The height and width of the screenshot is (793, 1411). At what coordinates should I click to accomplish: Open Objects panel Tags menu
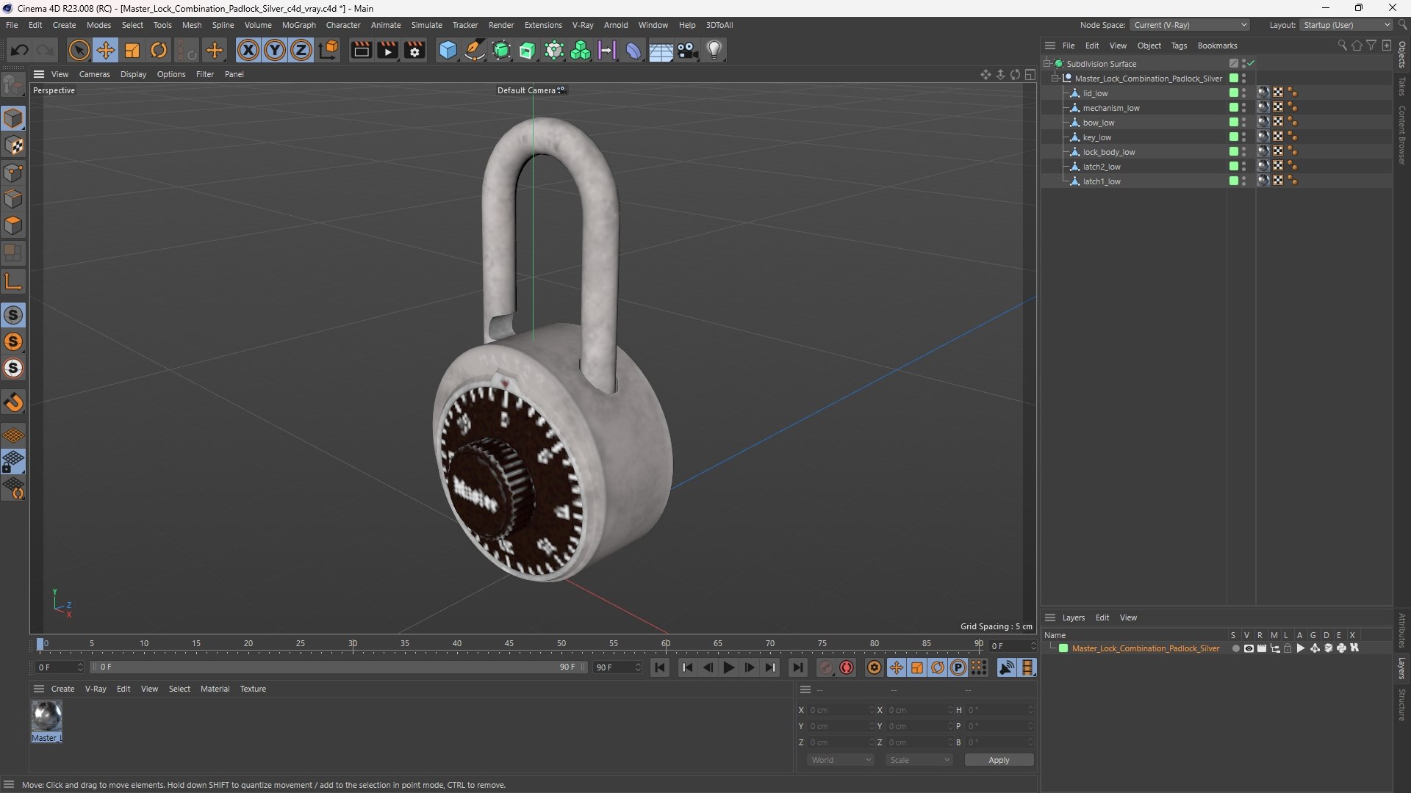1179,46
